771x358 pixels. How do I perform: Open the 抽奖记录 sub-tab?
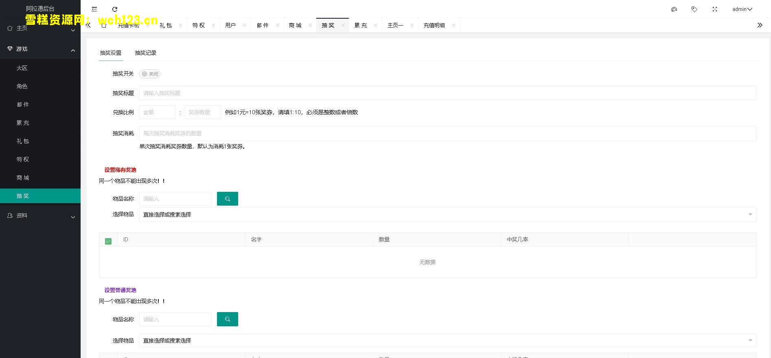point(146,53)
